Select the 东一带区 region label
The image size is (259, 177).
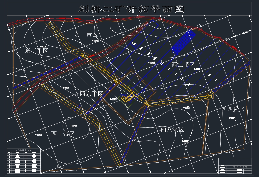(86, 34)
